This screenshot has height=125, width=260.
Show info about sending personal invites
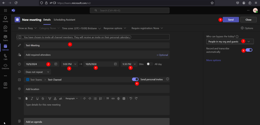(x=167, y=79)
